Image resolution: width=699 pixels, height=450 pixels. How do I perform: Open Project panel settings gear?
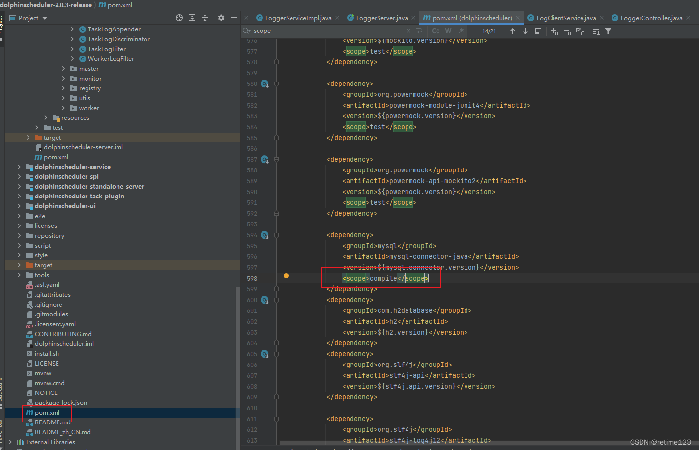221,18
